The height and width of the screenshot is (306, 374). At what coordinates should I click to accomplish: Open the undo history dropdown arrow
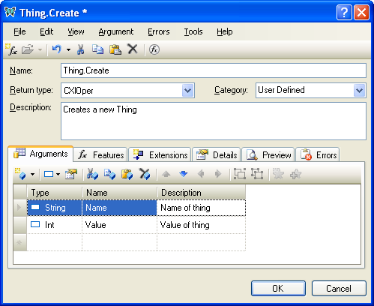[x=68, y=49]
